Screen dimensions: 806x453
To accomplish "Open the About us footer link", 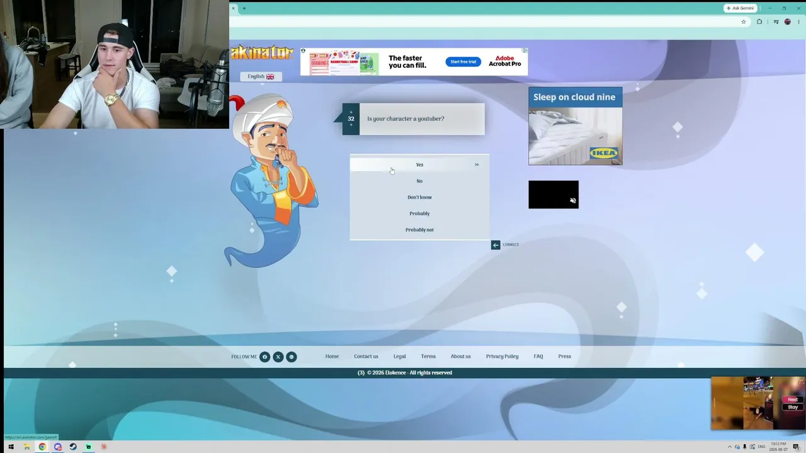I will click(x=461, y=357).
